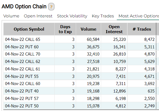This screenshot has height=111, width=159.
Task: Click open interest value 7,431
Action: tap(121, 76)
